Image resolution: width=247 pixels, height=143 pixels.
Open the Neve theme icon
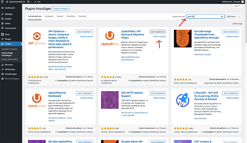[2, 34]
